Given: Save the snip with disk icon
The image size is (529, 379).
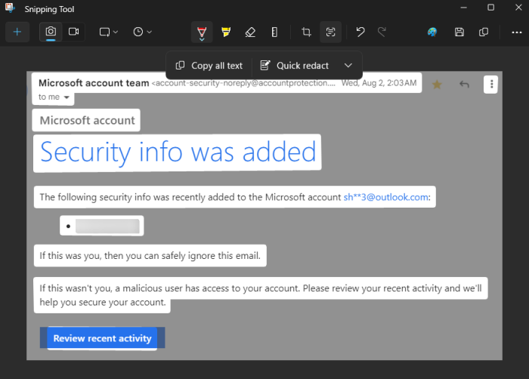Looking at the screenshot, I should point(459,32).
